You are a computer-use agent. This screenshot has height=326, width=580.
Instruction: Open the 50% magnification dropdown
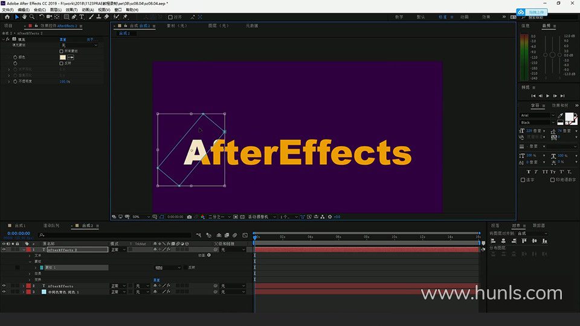click(x=141, y=217)
